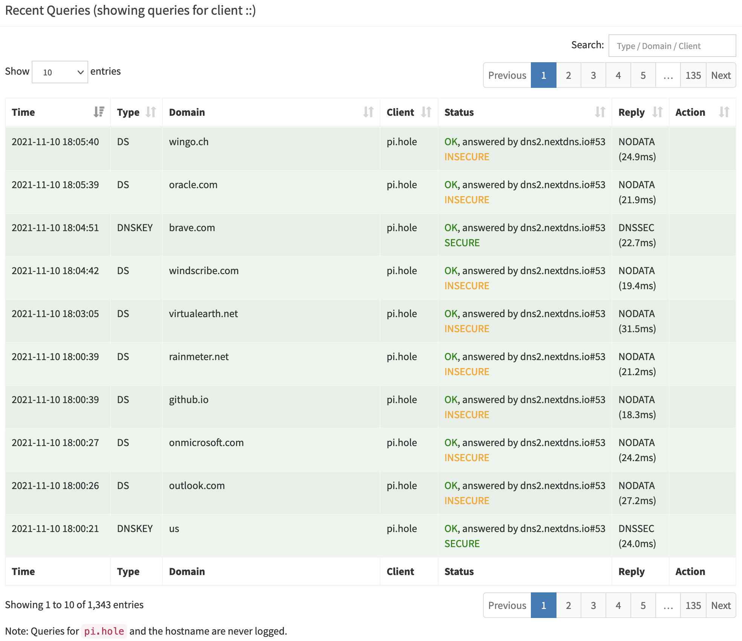Click top Next pagination button
Image resolution: width=742 pixels, height=641 pixels.
[x=721, y=75]
